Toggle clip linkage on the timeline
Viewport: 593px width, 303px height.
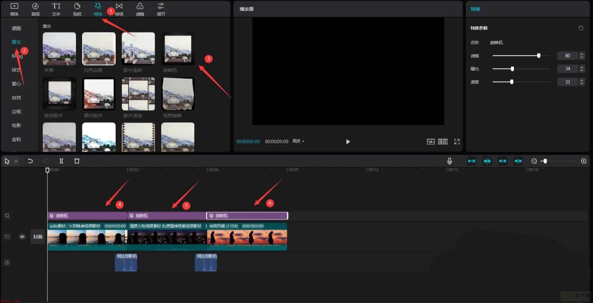tap(503, 161)
